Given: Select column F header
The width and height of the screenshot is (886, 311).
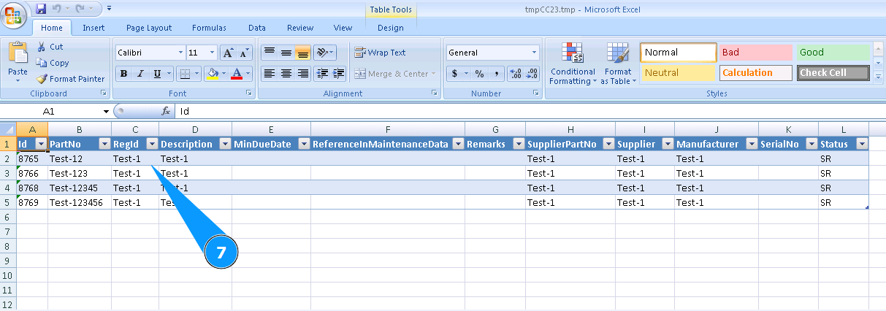Looking at the screenshot, I should click(388, 129).
